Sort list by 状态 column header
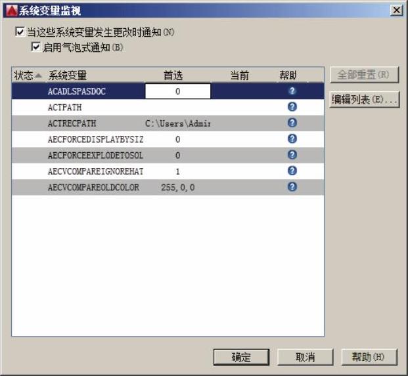The width and height of the screenshot is (408, 376). [x=28, y=75]
